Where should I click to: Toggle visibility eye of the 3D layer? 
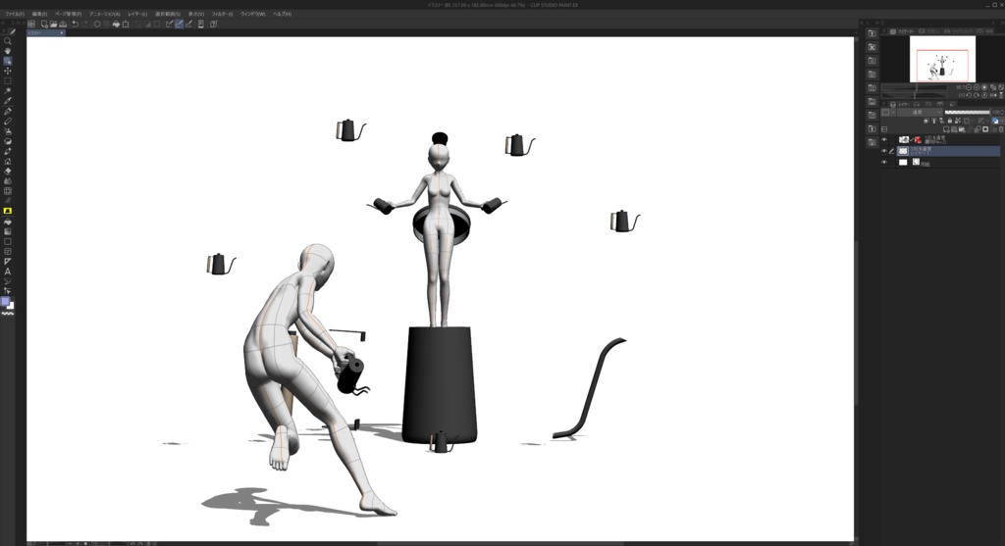[884, 139]
